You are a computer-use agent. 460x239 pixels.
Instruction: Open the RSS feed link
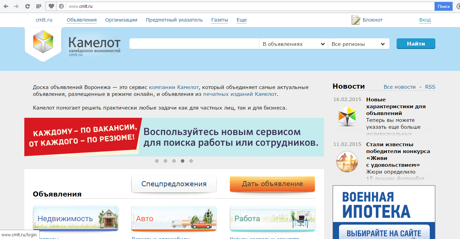coord(430,87)
